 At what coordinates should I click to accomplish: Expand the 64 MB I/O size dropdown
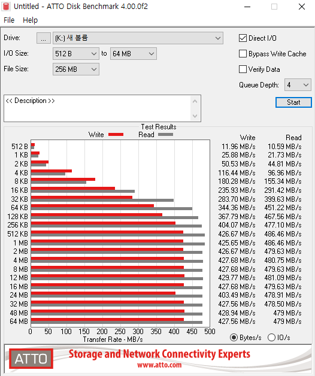point(134,54)
